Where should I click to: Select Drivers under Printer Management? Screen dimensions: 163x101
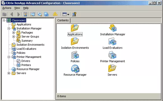point(26,61)
